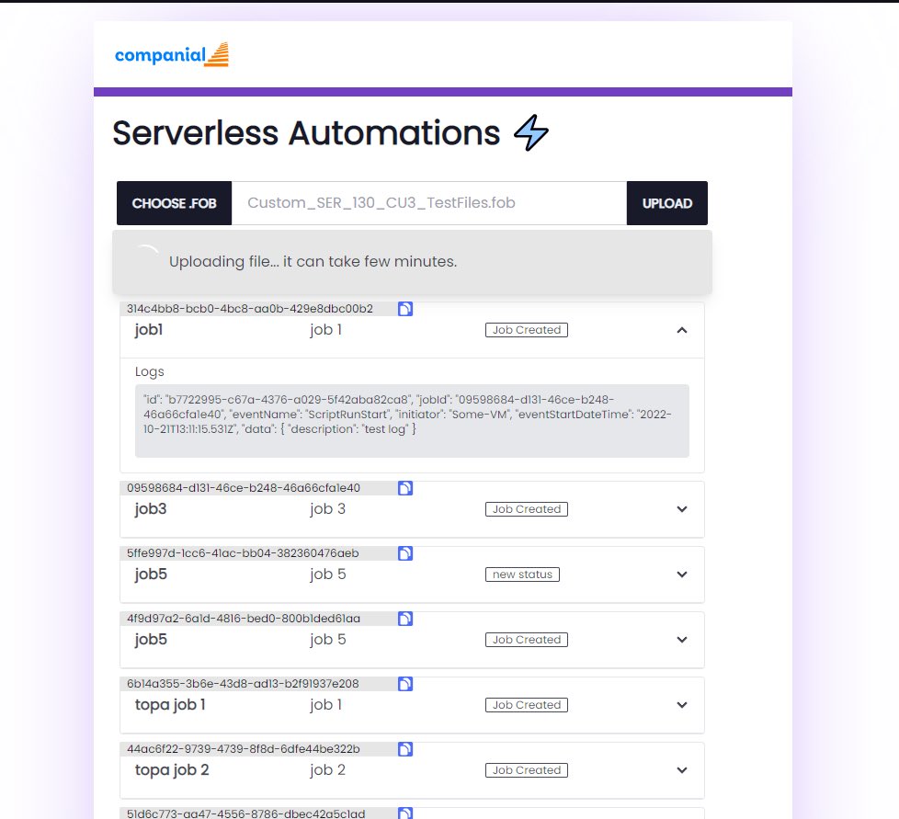Expand the topa job 1 row
The width and height of the screenshot is (899, 819).
(682, 705)
